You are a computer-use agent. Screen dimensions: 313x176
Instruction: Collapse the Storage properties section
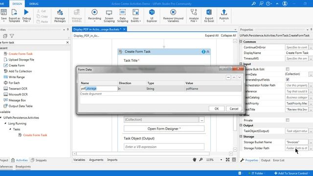point(241,136)
